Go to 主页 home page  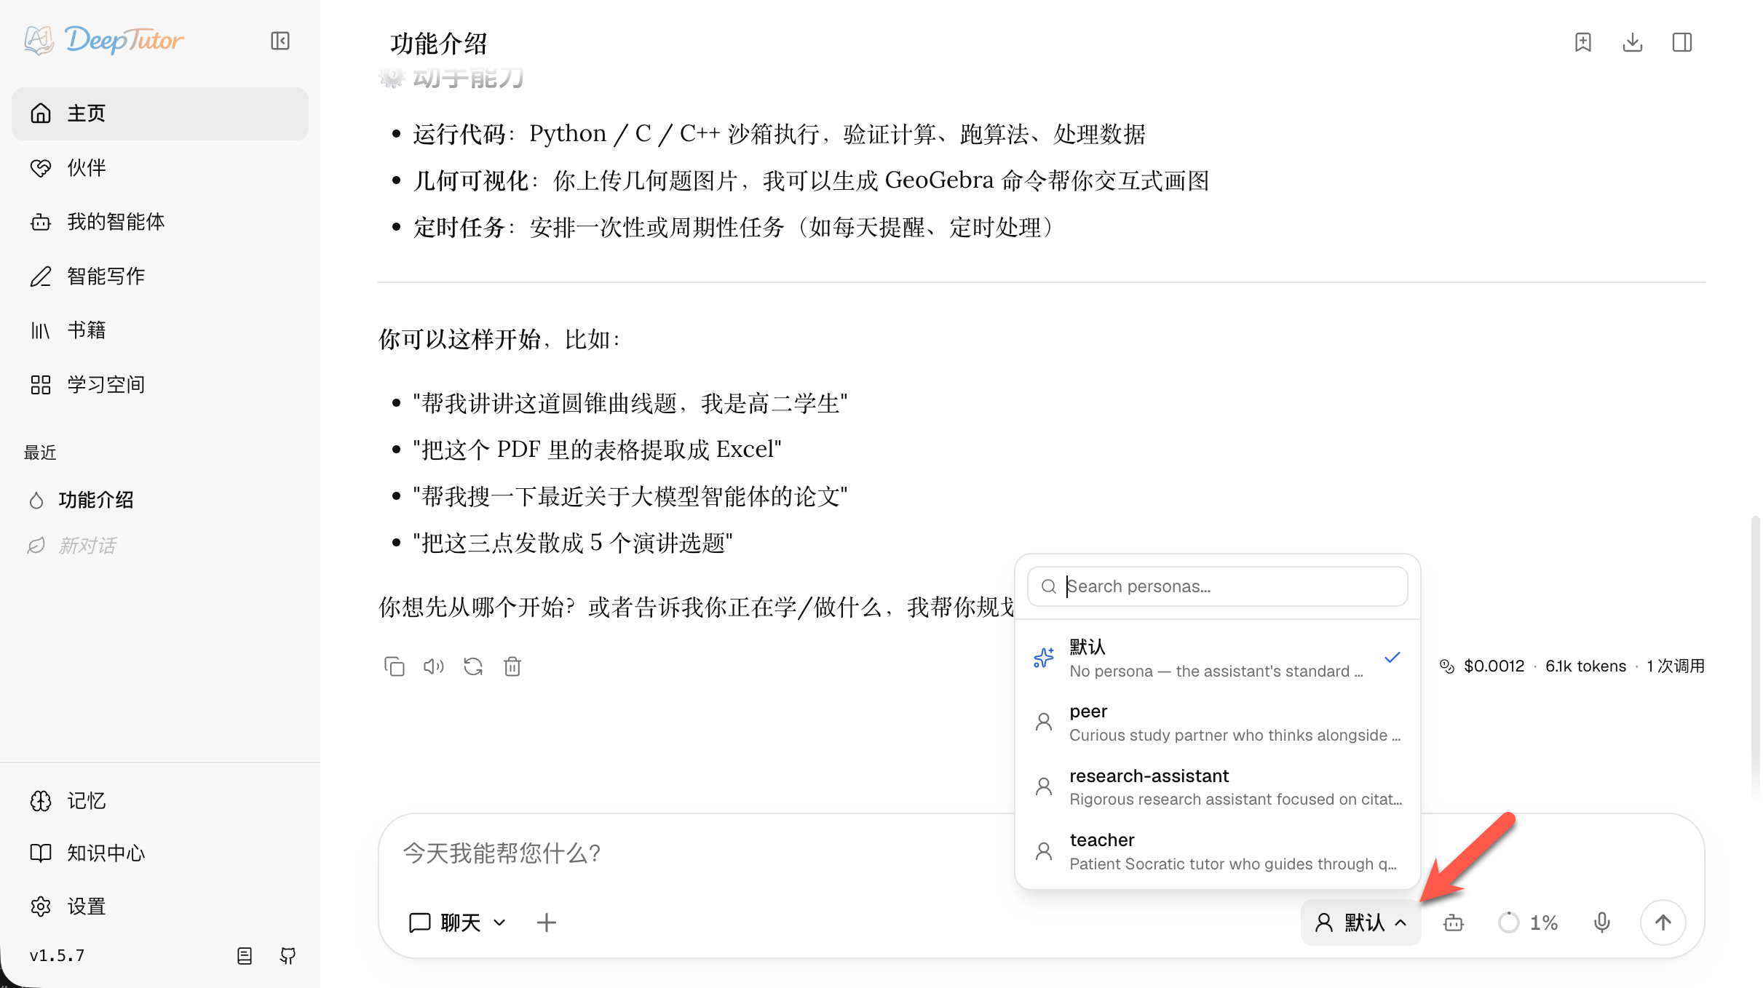point(160,113)
